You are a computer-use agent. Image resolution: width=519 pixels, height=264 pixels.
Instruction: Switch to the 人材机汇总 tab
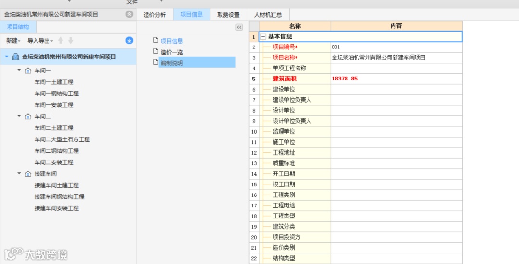tap(268, 15)
